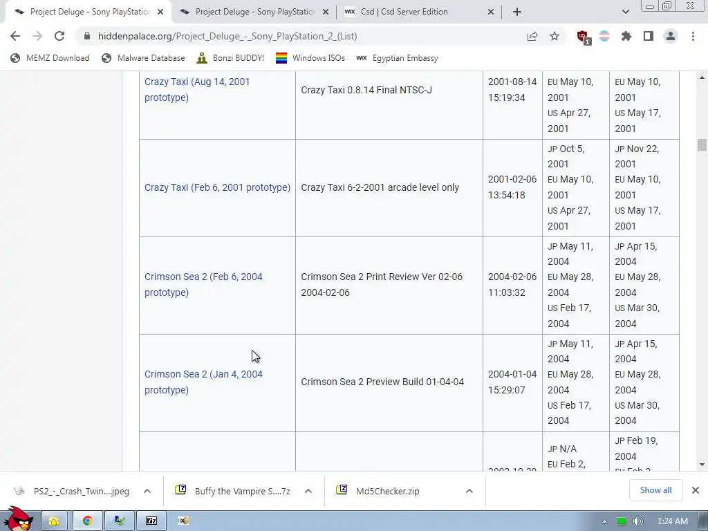Open the Chrome profile avatar
708x531 pixels.
click(x=671, y=36)
